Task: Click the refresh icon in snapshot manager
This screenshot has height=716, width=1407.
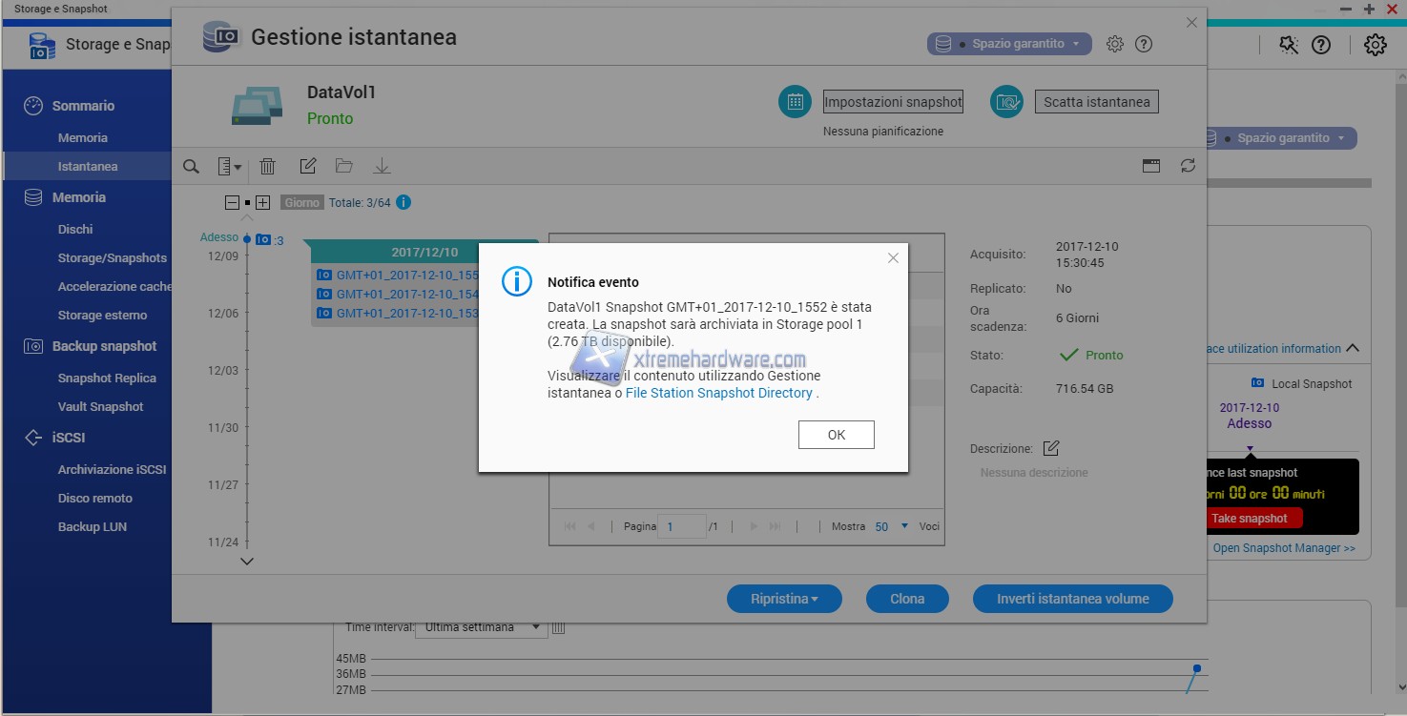Action: click(1188, 166)
